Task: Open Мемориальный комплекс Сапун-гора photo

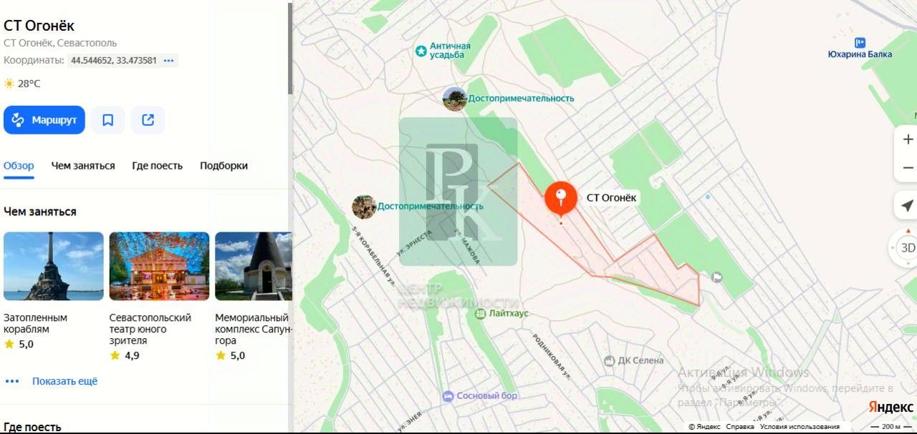Action: [x=254, y=266]
